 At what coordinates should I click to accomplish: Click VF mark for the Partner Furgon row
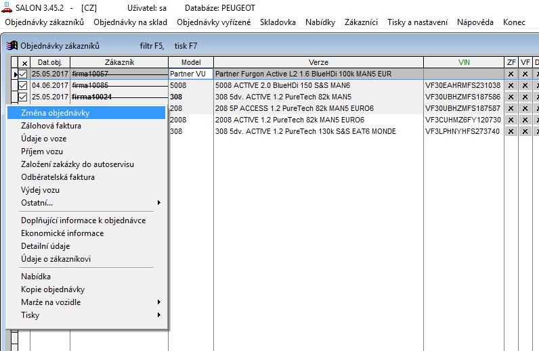click(x=525, y=74)
